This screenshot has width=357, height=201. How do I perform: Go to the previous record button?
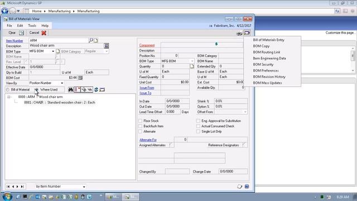(13, 186)
